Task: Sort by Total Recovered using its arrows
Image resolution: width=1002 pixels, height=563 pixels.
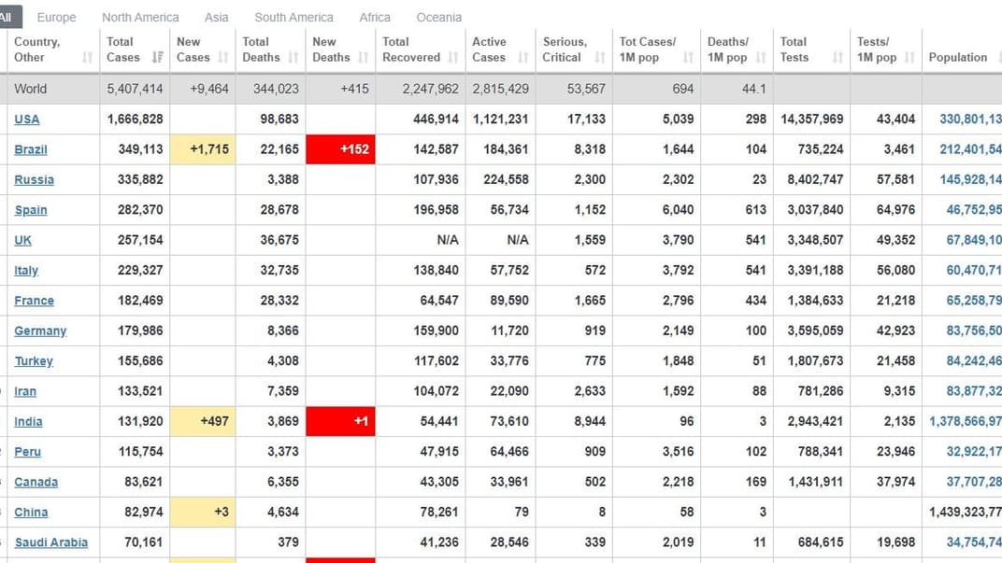Action: point(453,58)
